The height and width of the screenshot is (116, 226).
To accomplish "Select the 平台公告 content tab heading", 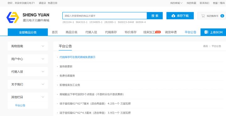I will (x=65, y=46).
